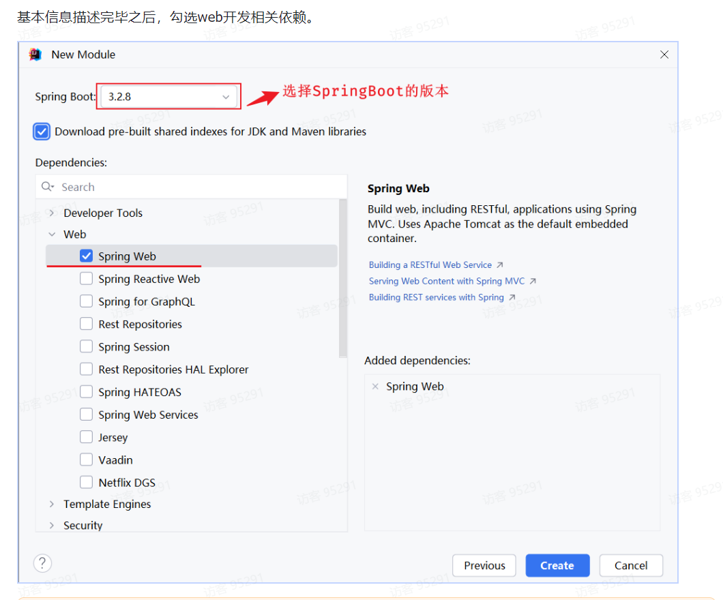
Task: Expand the Developer Tools section
Action: click(53, 212)
